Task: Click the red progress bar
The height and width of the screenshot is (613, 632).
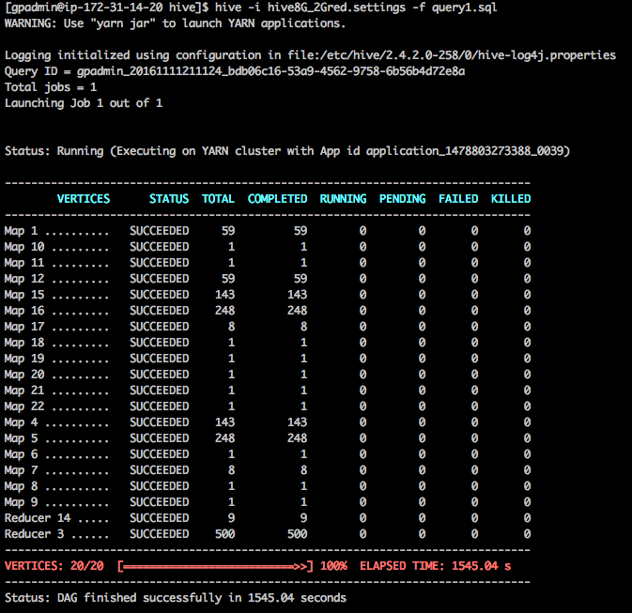Action: coord(215,566)
